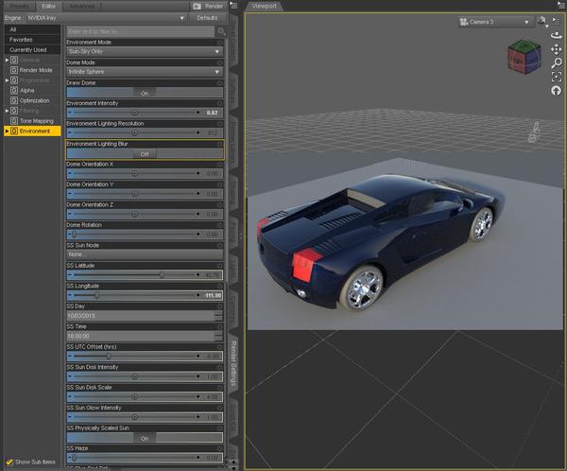Open the Environment Mode property gear icon
Viewport: 567px width, 471px height.
click(219, 43)
